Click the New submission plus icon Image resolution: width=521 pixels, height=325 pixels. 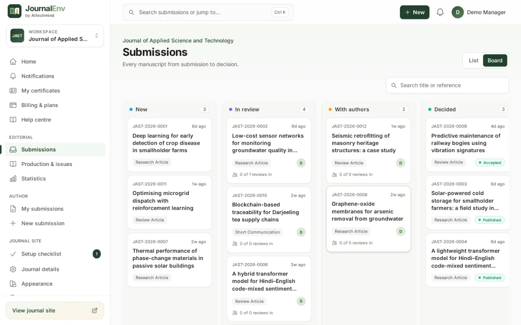[13, 223]
